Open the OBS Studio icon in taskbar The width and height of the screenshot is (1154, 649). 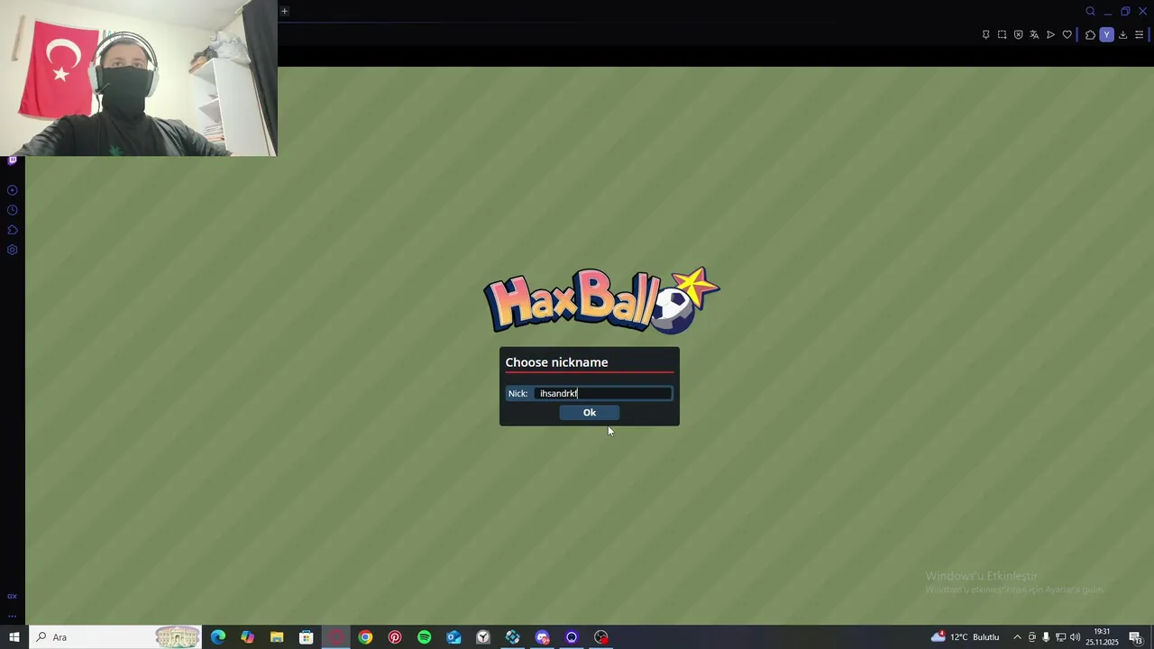tap(601, 637)
